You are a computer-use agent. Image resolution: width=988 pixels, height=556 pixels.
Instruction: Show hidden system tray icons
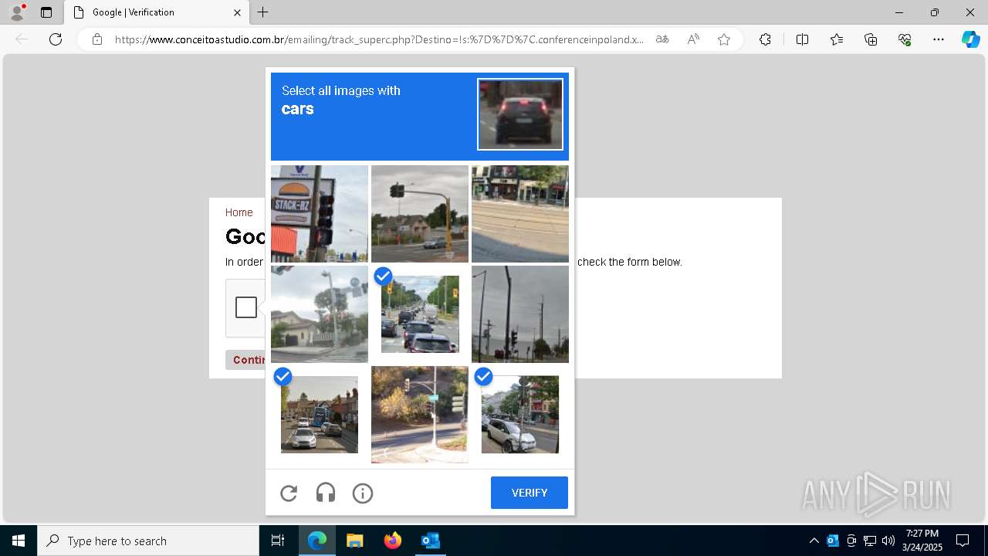(x=814, y=541)
